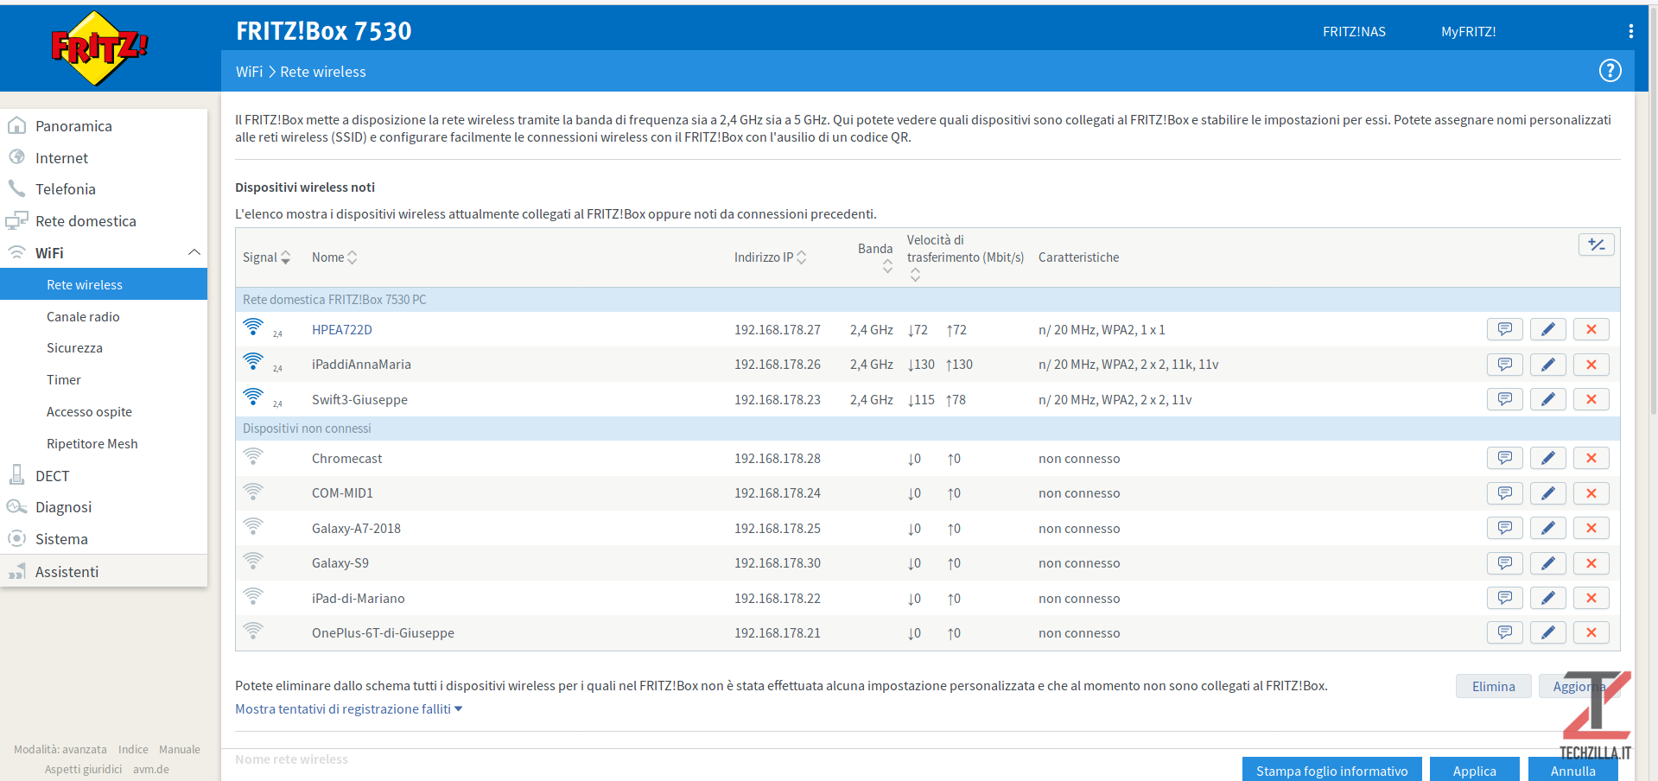Click the Elimina button
1658x781 pixels.
pyautogui.click(x=1493, y=686)
